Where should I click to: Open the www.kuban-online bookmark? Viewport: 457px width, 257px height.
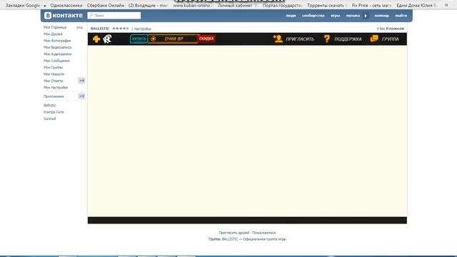pyautogui.click(x=193, y=6)
